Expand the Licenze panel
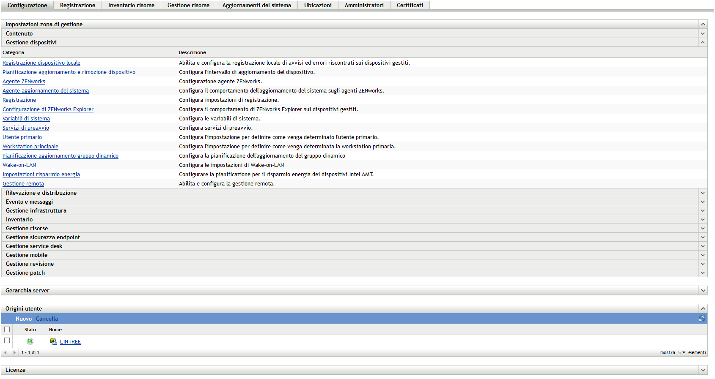 point(703,370)
